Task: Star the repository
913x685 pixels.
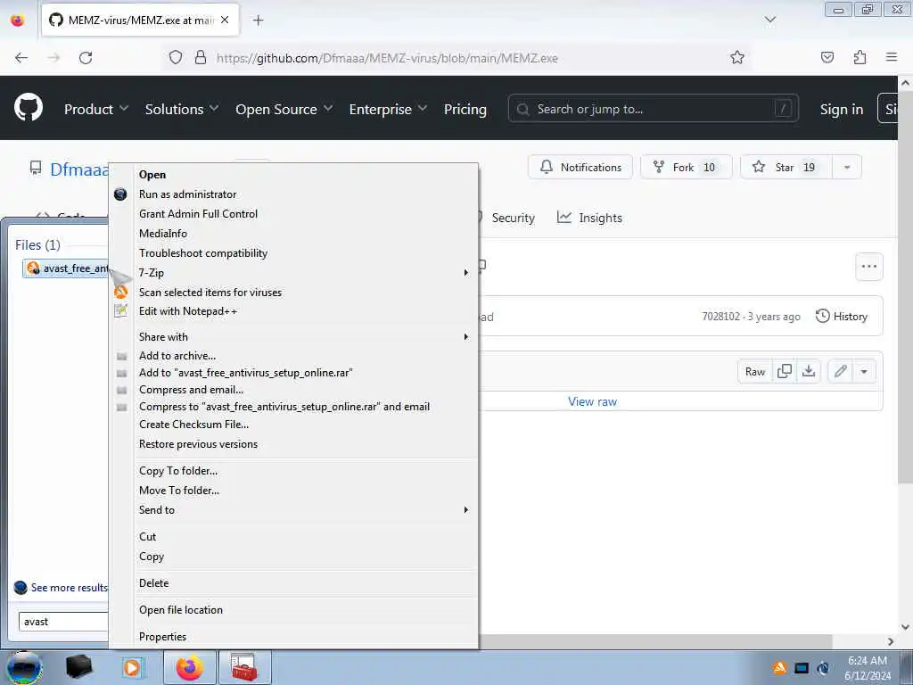Action: [x=786, y=167]
